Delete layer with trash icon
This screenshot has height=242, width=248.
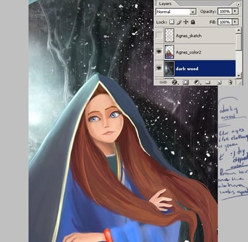coord(230,82)
